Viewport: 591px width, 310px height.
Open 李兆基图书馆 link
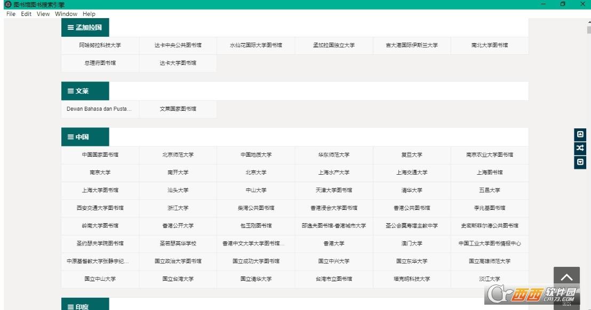(x=490, y=208)
